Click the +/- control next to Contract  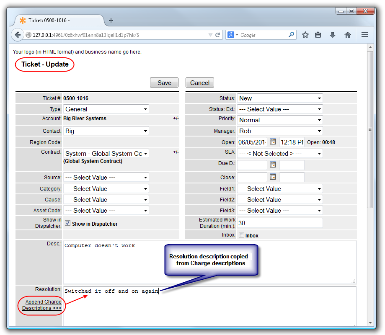click(176, 152)
